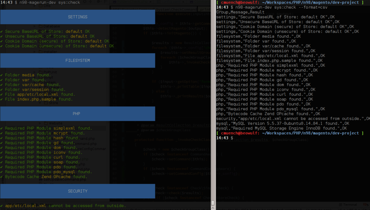Click the checkmark beside app/etc/local.xml security line
The image size is (370, 210).
point(2,206)
